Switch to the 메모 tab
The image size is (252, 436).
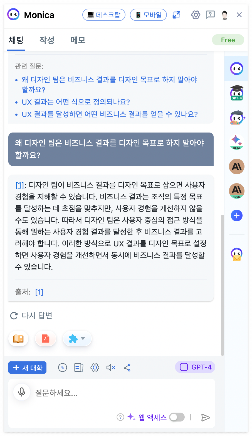[x=78, y=40]
